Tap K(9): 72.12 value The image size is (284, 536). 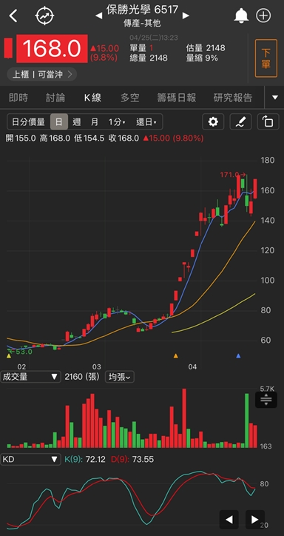85,460
